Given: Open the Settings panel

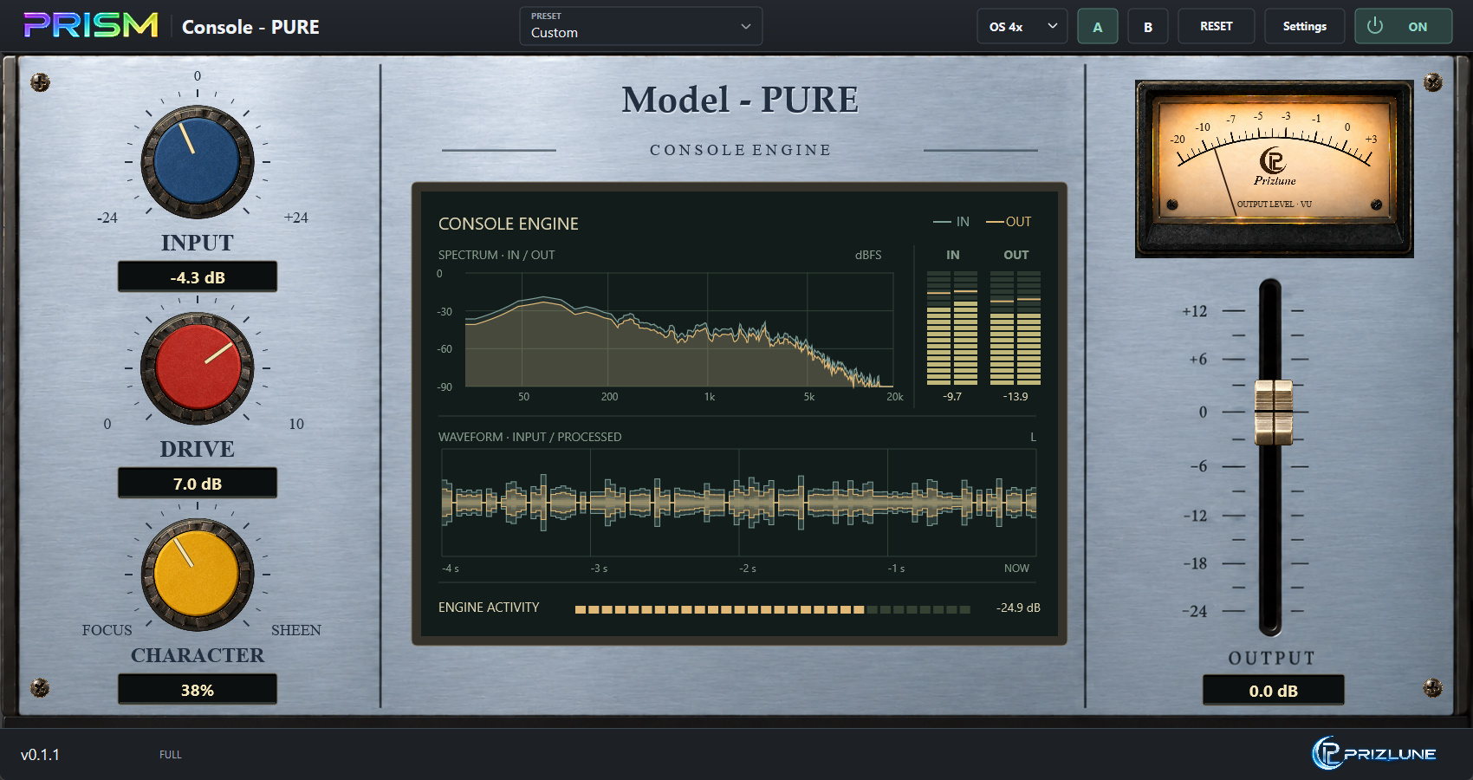Looking at the screenshot, I should tap(1305, 26).
